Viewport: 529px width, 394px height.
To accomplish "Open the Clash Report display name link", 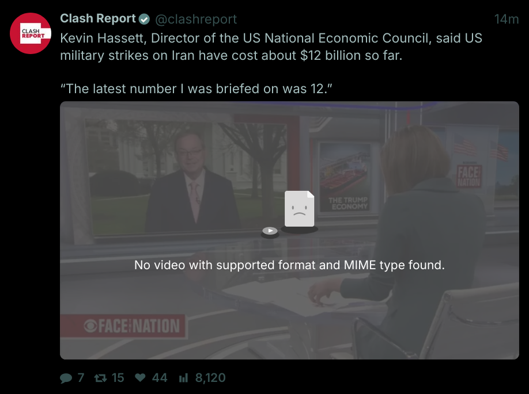I will click(x=98, y=19).
